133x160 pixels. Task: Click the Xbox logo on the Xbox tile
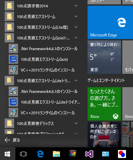[116, 117]
